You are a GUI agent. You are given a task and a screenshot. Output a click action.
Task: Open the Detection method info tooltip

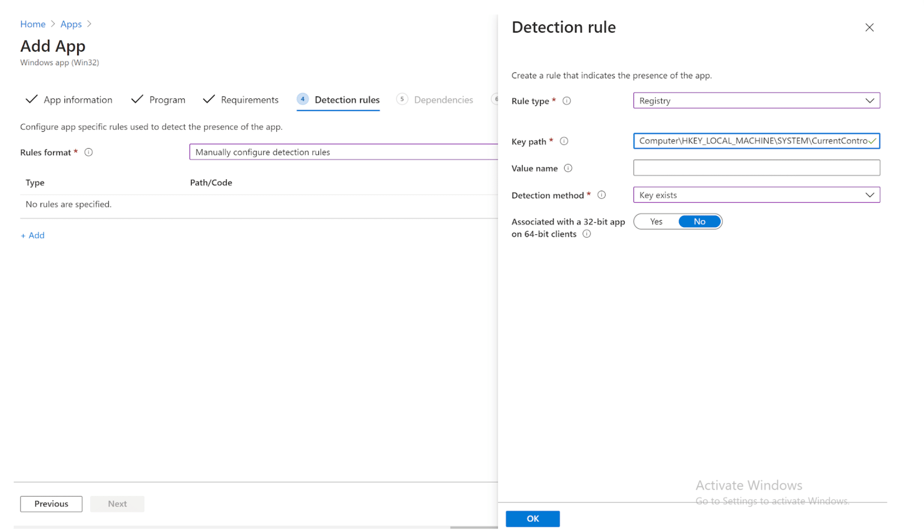click(x=601, y=195)
